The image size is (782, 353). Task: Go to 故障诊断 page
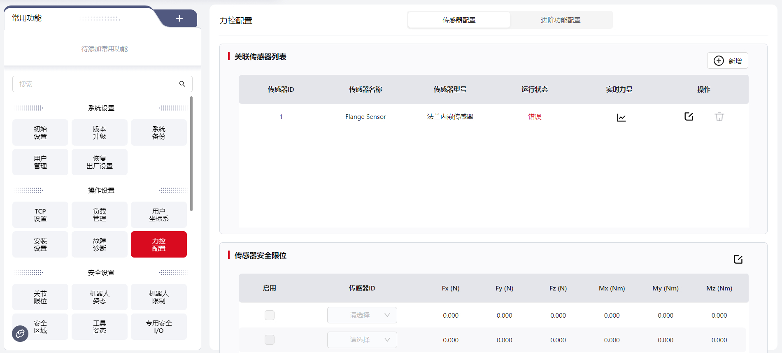100,244
